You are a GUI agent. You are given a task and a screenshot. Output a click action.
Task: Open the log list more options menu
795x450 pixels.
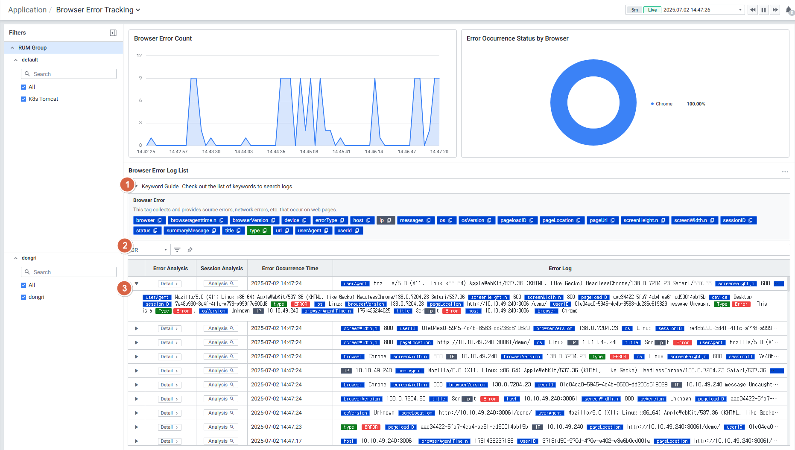[785, 171]
